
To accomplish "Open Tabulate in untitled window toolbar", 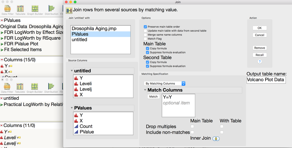I will click(x=20, y=88).
